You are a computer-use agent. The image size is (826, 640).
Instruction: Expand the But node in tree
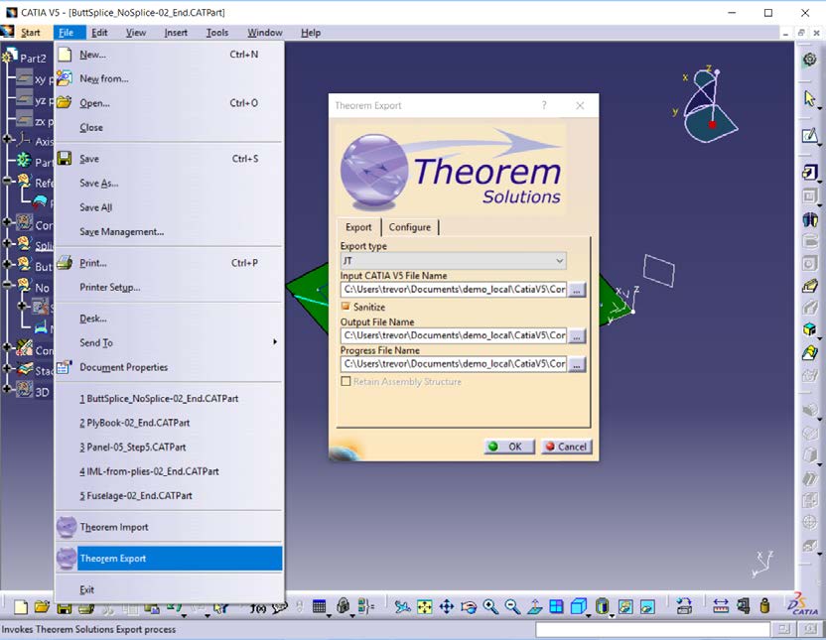click(x=7, y=264)
